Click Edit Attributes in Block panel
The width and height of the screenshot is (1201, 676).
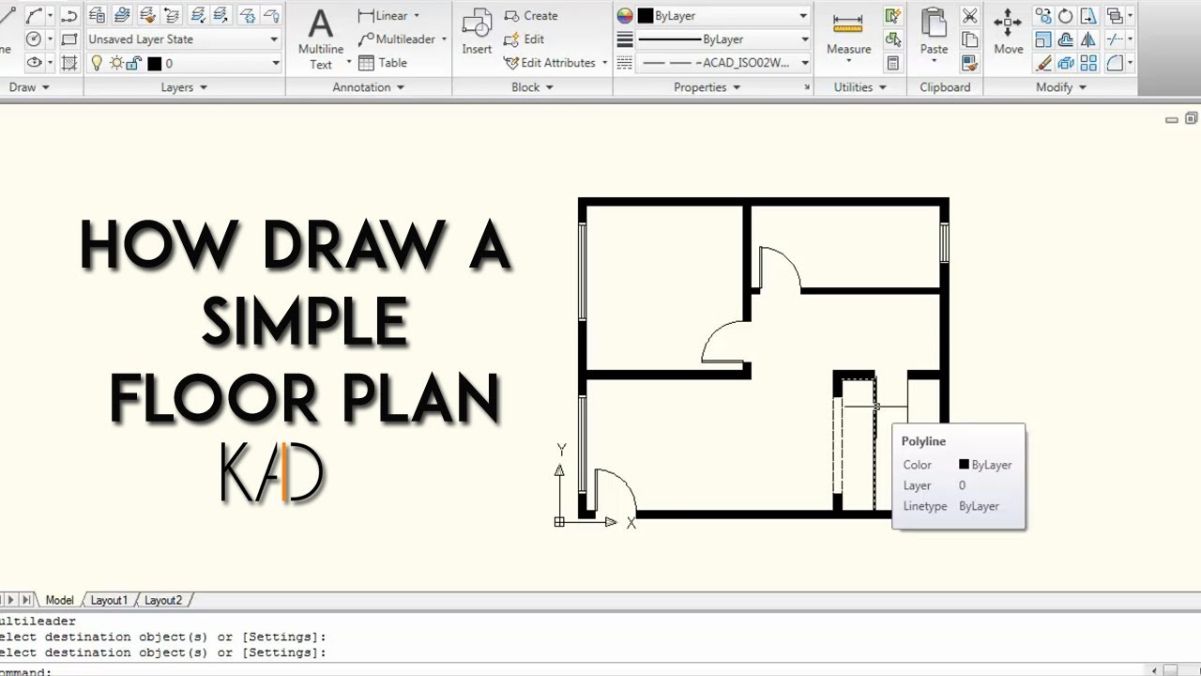[550, 63]
